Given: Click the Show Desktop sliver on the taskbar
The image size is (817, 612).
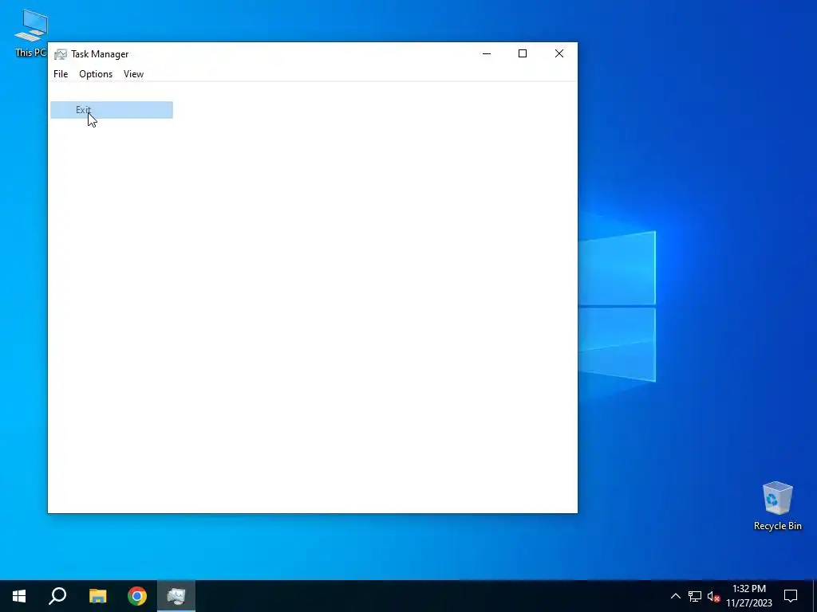Looking at the screenshot, I should [815, 596].
